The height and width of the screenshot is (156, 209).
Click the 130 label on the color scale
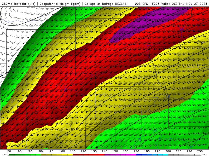(94, 151)
